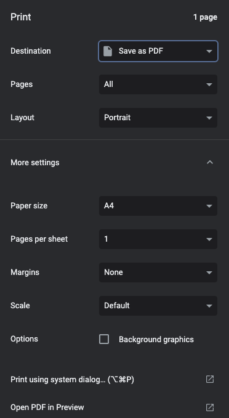
Task: Open the Layout dropdown set to Portrait
Action: [x=158, y=118]
